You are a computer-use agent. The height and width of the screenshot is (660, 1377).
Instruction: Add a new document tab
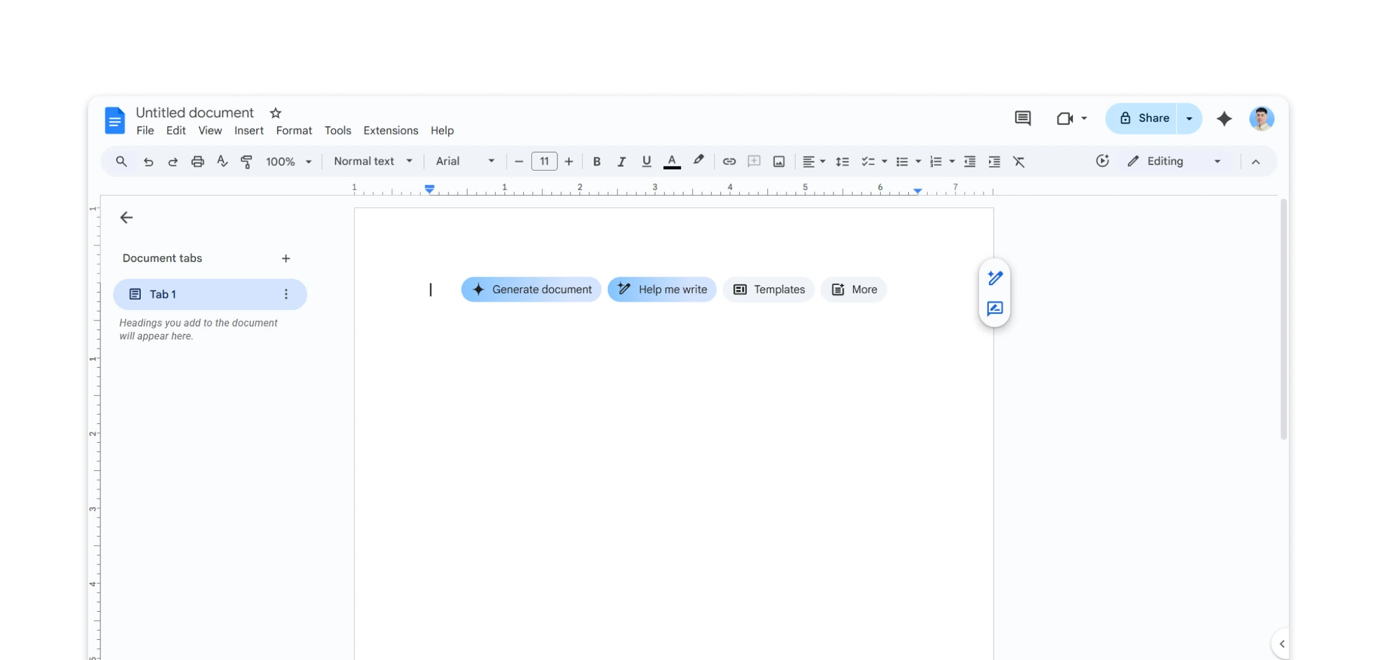pos(286,258)
